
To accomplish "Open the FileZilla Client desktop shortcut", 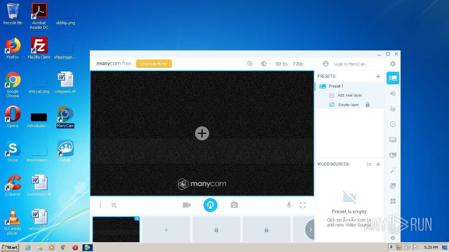I will (39, 49).
